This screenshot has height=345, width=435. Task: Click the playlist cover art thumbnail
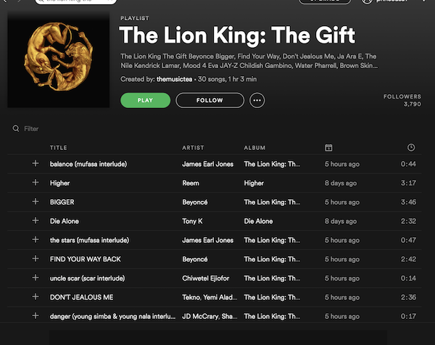click(59, 59)
